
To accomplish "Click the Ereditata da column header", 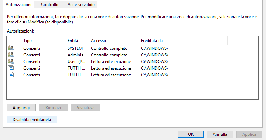I will [x=183, y=41].
